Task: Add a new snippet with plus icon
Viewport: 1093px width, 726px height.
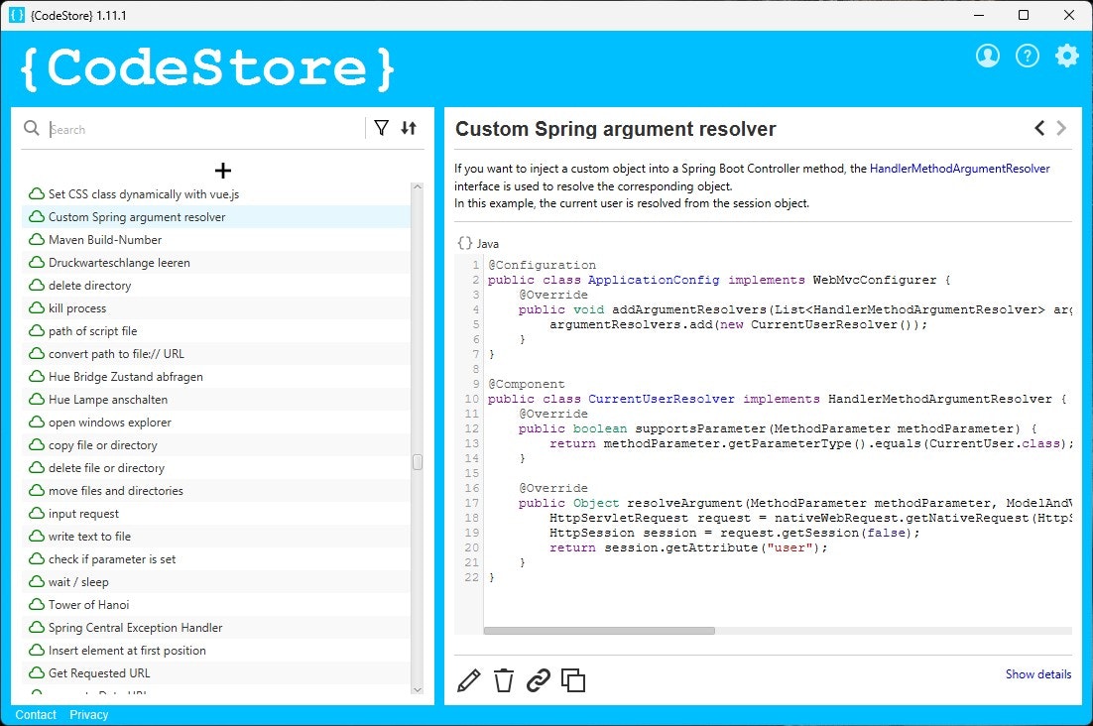Action: (x=222, y=170)
